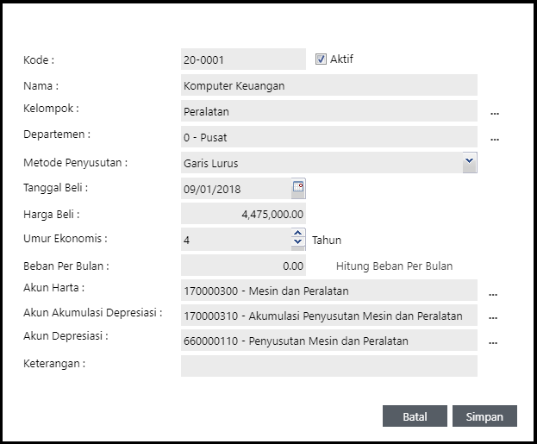Click the Kode input field
Screen dimensions: 537x444
tap(242, 59)
